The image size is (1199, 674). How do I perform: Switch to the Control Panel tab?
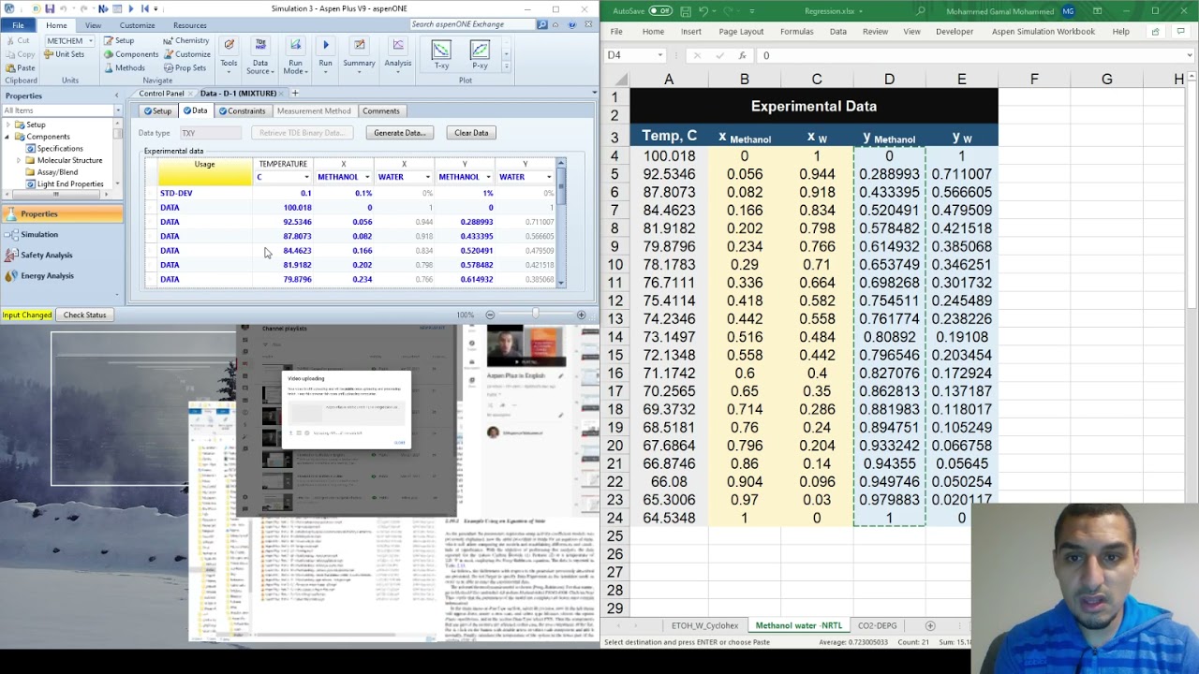coord(161,94)
